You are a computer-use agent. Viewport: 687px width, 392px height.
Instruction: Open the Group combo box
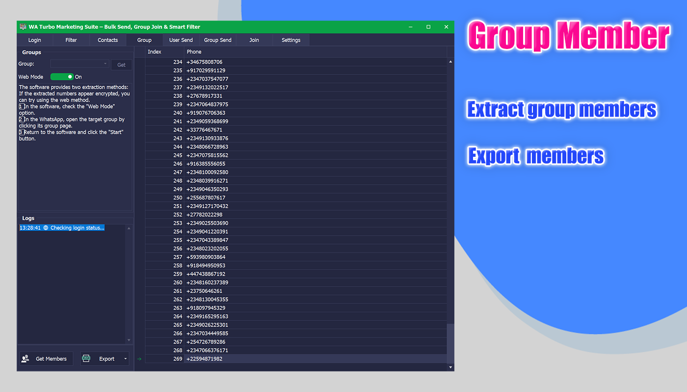[x=79, y=64]
